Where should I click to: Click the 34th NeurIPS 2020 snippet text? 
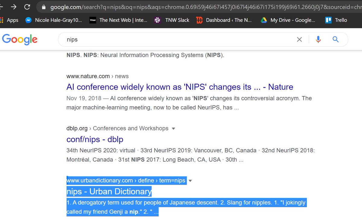click(x=191, y=155)
